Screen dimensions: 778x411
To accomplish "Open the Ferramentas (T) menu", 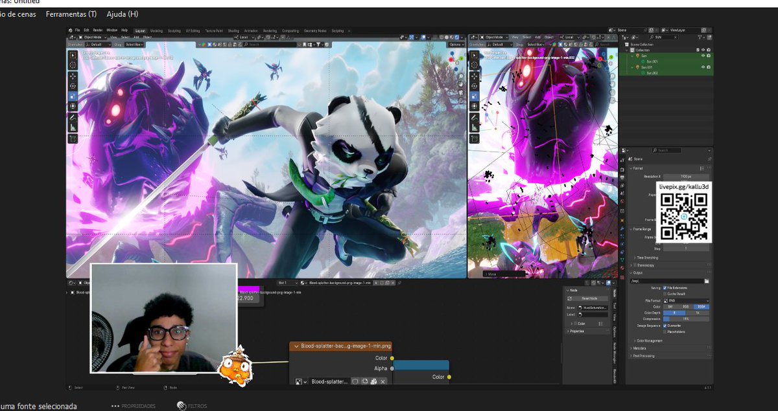I will tap(71, 14).
